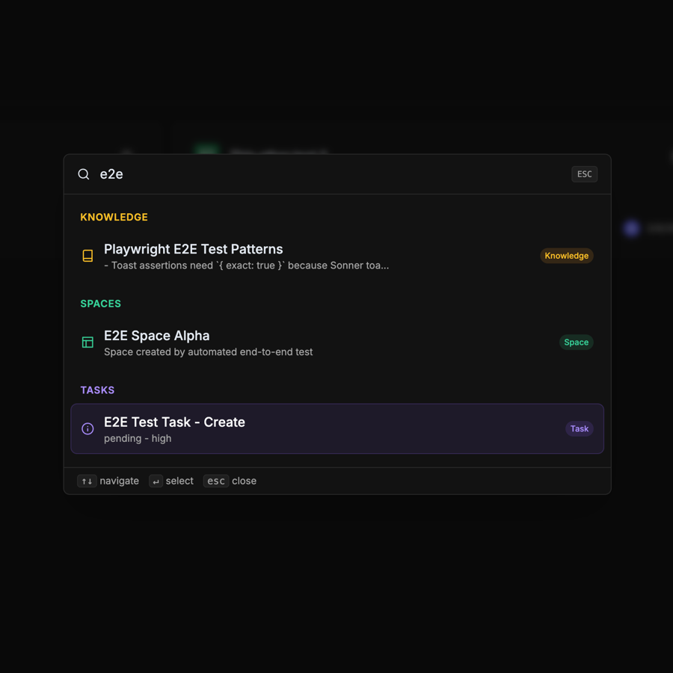The height and width of the screenshot is (673, 673).
Task: Click the KNOWLEDGE section heading
Action: point(114,217)
